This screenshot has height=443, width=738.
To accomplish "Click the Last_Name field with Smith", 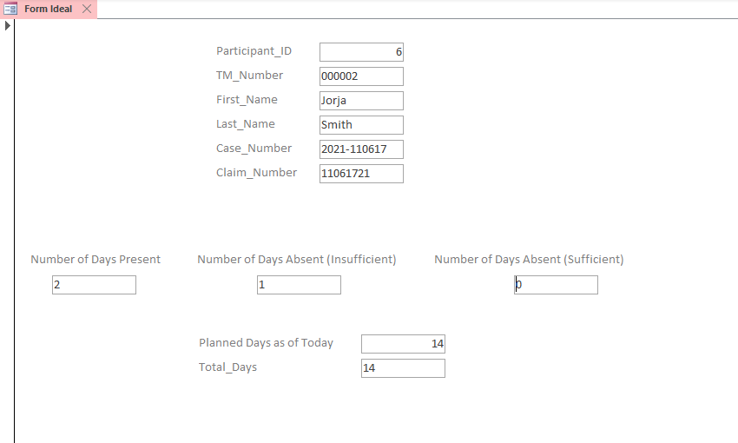I will [x=361, y=125].
